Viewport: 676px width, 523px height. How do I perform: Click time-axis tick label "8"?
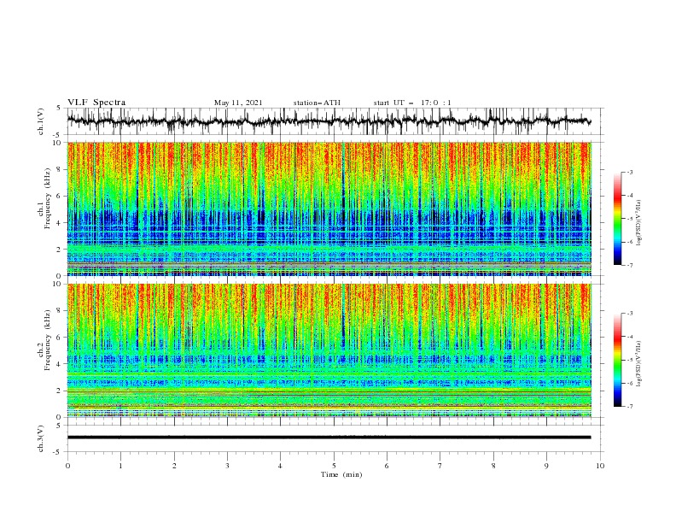pyautogui.click(x=493, y=466)
